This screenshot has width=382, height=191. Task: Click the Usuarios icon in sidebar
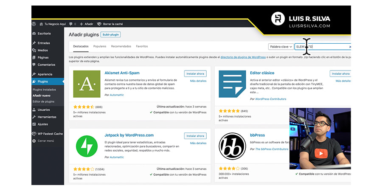click(34, 110)
